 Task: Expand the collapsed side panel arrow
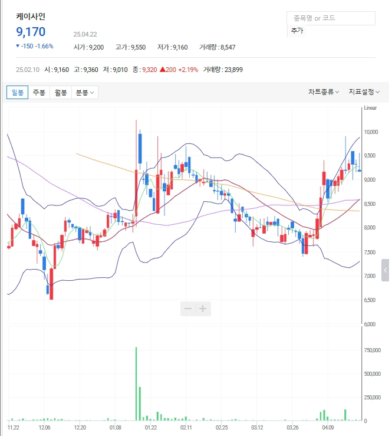click(385, 270)
